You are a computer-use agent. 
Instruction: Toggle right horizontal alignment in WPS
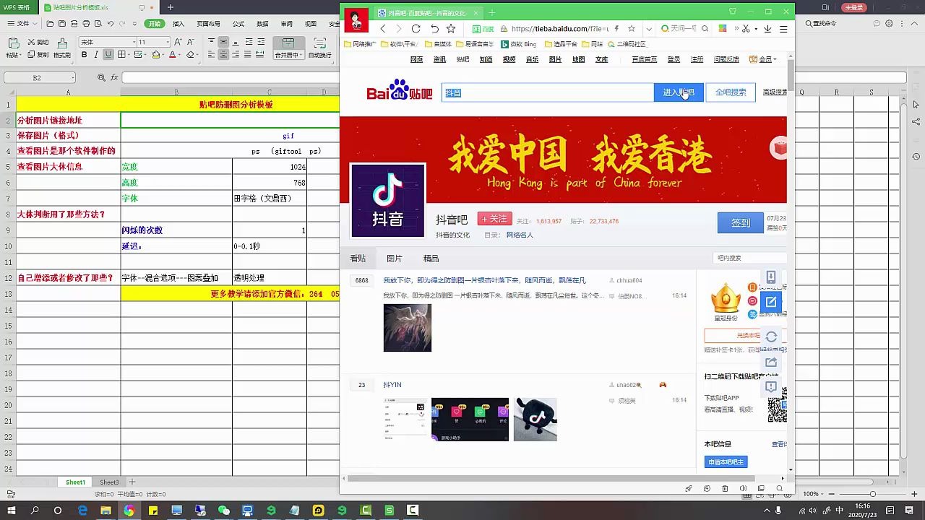tap(236, 55)
